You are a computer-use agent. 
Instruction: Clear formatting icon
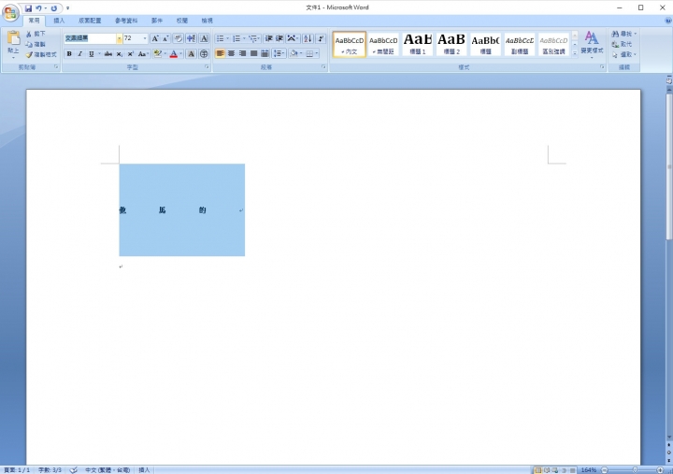pos(179,38)
